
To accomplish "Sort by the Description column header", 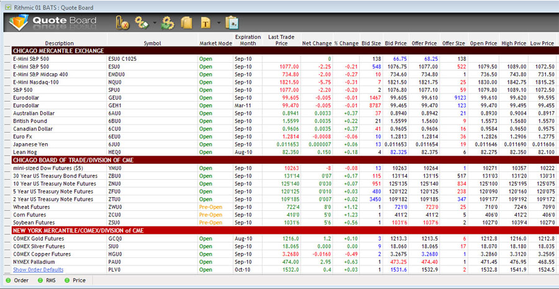I will click(59, 43).
